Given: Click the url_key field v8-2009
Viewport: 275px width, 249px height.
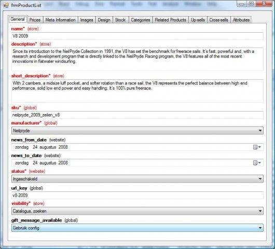Looking at the screenshot, I should (x=137, y=196).
